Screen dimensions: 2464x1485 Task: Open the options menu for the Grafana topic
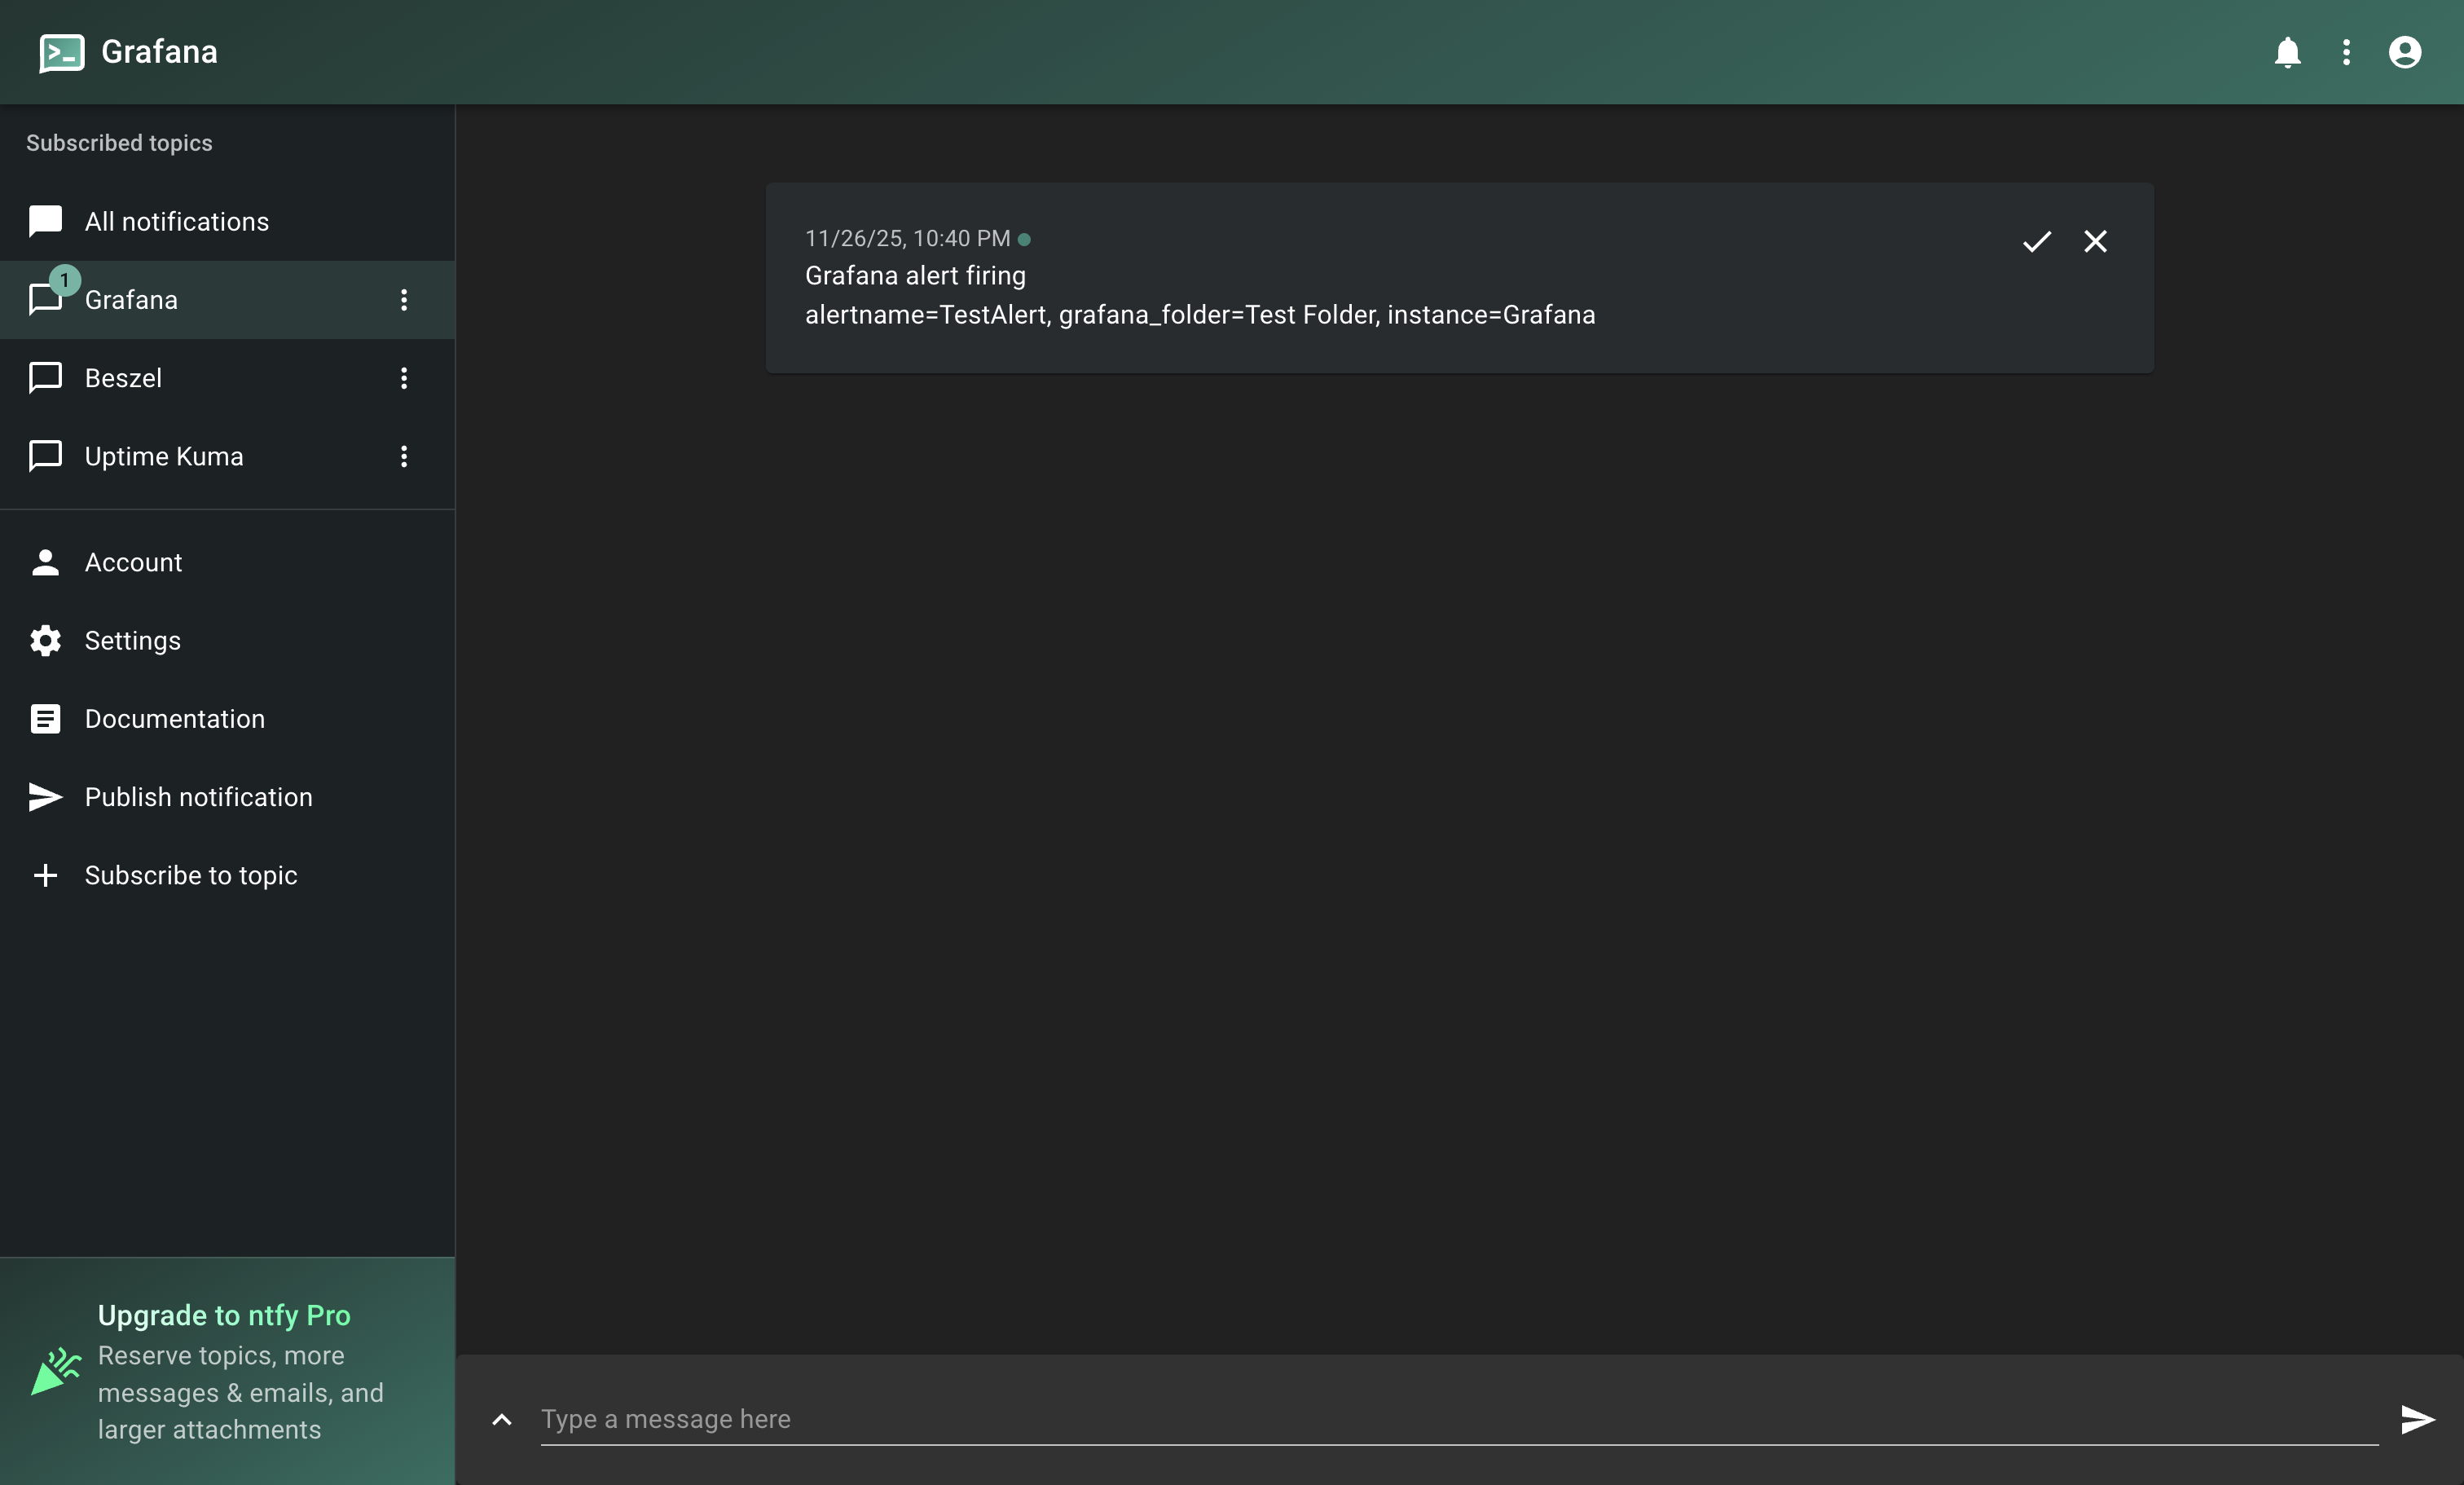403,300
